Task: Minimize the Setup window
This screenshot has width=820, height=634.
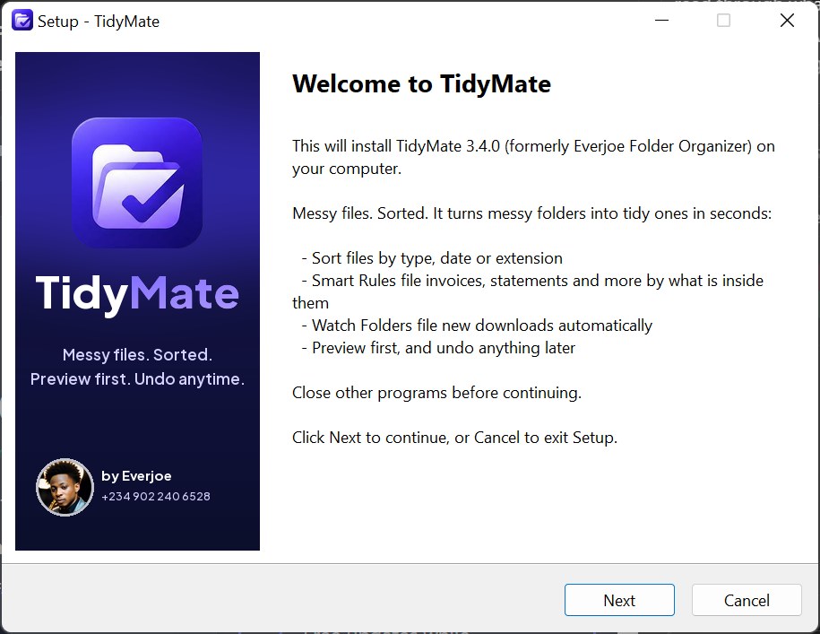Action: (x=661, y=21)
